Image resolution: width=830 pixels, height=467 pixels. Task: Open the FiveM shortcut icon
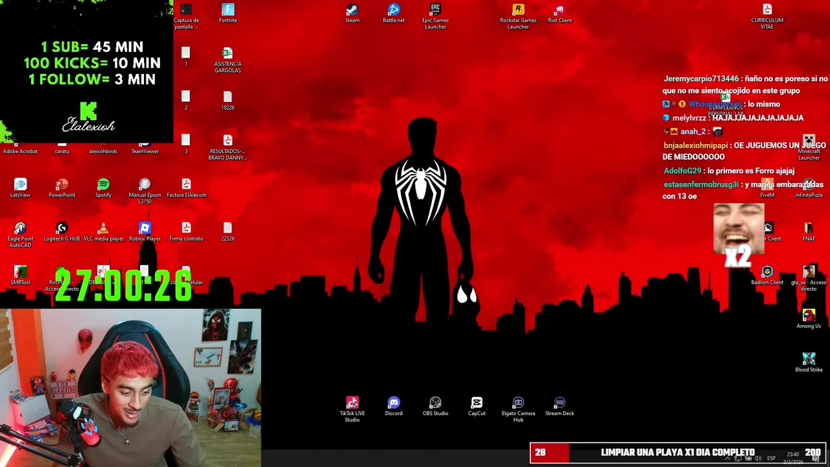coord(767,188)
